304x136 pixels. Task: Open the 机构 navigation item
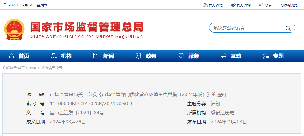[66, 56]
